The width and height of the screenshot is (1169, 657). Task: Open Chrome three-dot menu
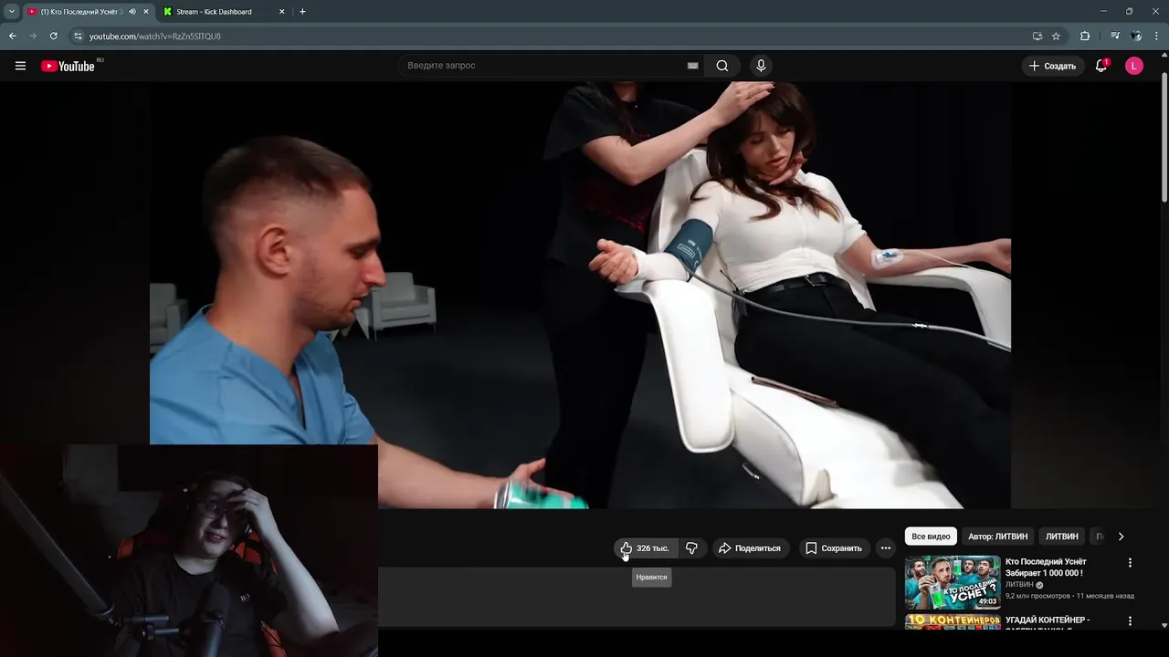1156,36
